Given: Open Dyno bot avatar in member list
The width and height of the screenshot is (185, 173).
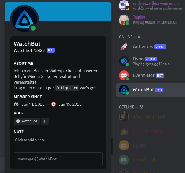Looking at the screenshot, I should coord(124,61).
